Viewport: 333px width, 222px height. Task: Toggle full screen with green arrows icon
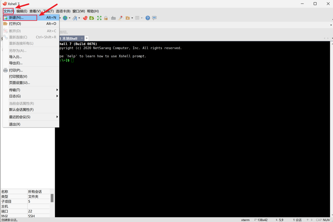coord(99,18)
